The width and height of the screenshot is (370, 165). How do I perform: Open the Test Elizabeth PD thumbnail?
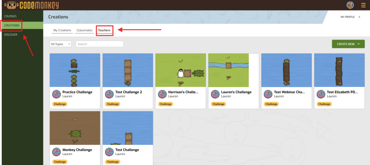pyautogui.click(x=339, y=70)
